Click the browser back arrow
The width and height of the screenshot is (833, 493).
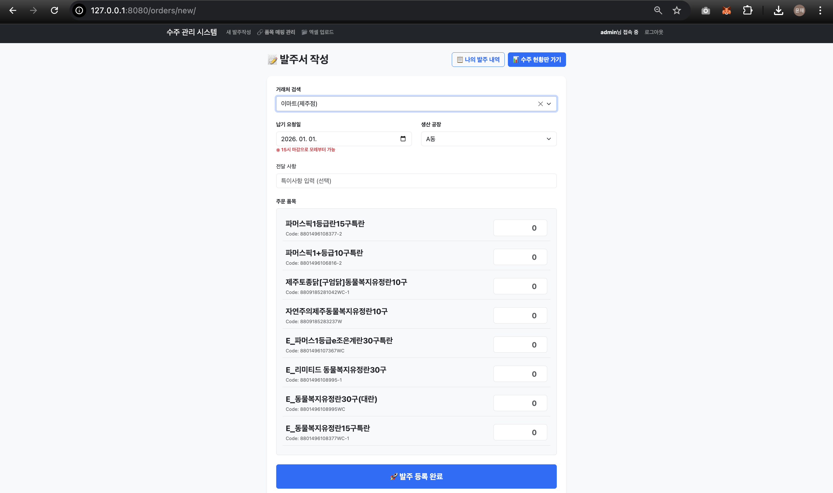[x=13, y=11]
